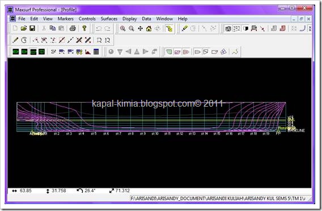Click the red stacked-blocks icon at toolbar right
Image resolution: width=322 pixels, height=211 pixels.
[x=282, y=28]
